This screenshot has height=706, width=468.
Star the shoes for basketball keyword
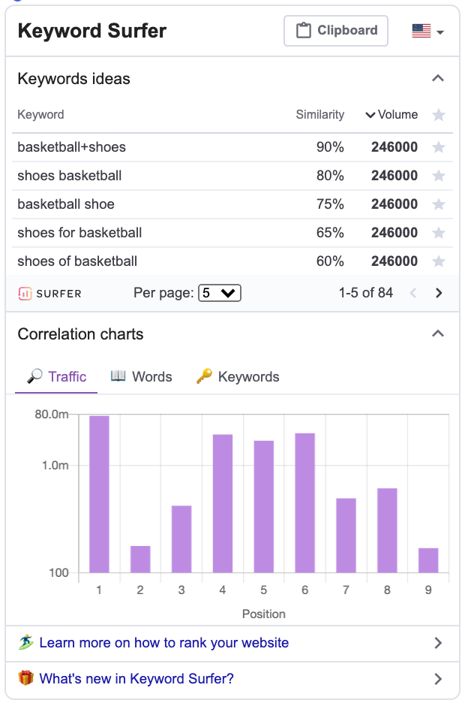(438, 233)
